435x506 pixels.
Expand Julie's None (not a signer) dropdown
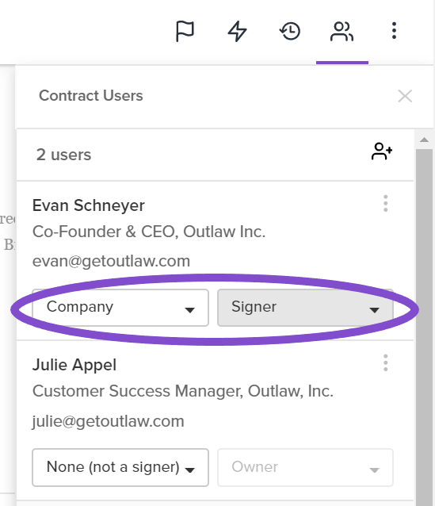[120, 467]
